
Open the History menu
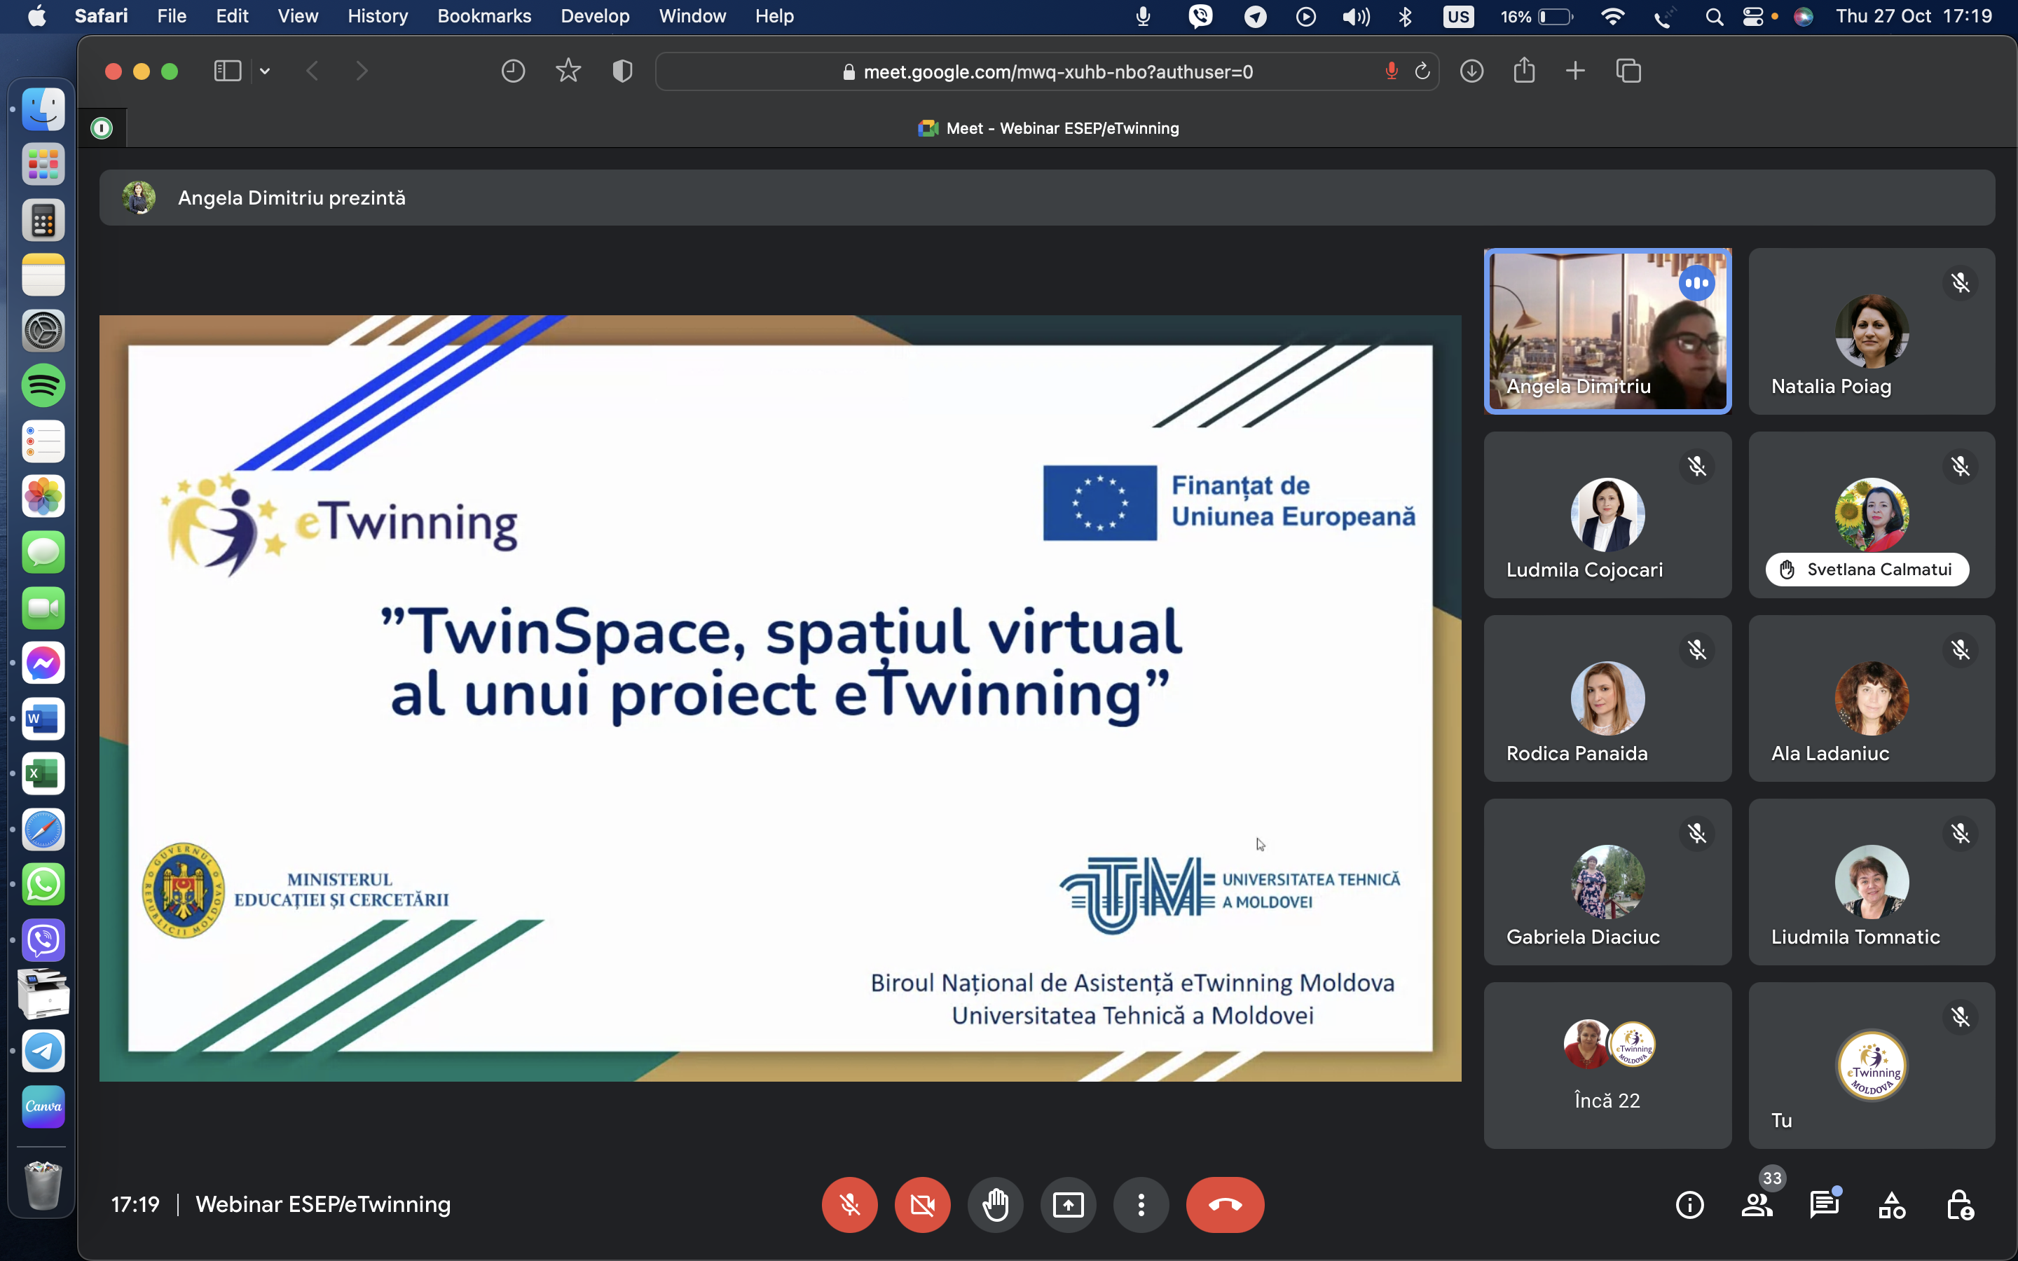tap(378, 16)
